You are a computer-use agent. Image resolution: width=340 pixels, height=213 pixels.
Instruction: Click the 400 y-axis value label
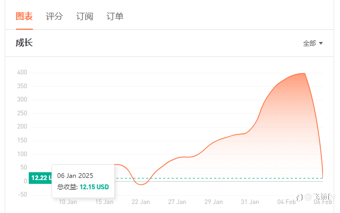tap(22, 73)
